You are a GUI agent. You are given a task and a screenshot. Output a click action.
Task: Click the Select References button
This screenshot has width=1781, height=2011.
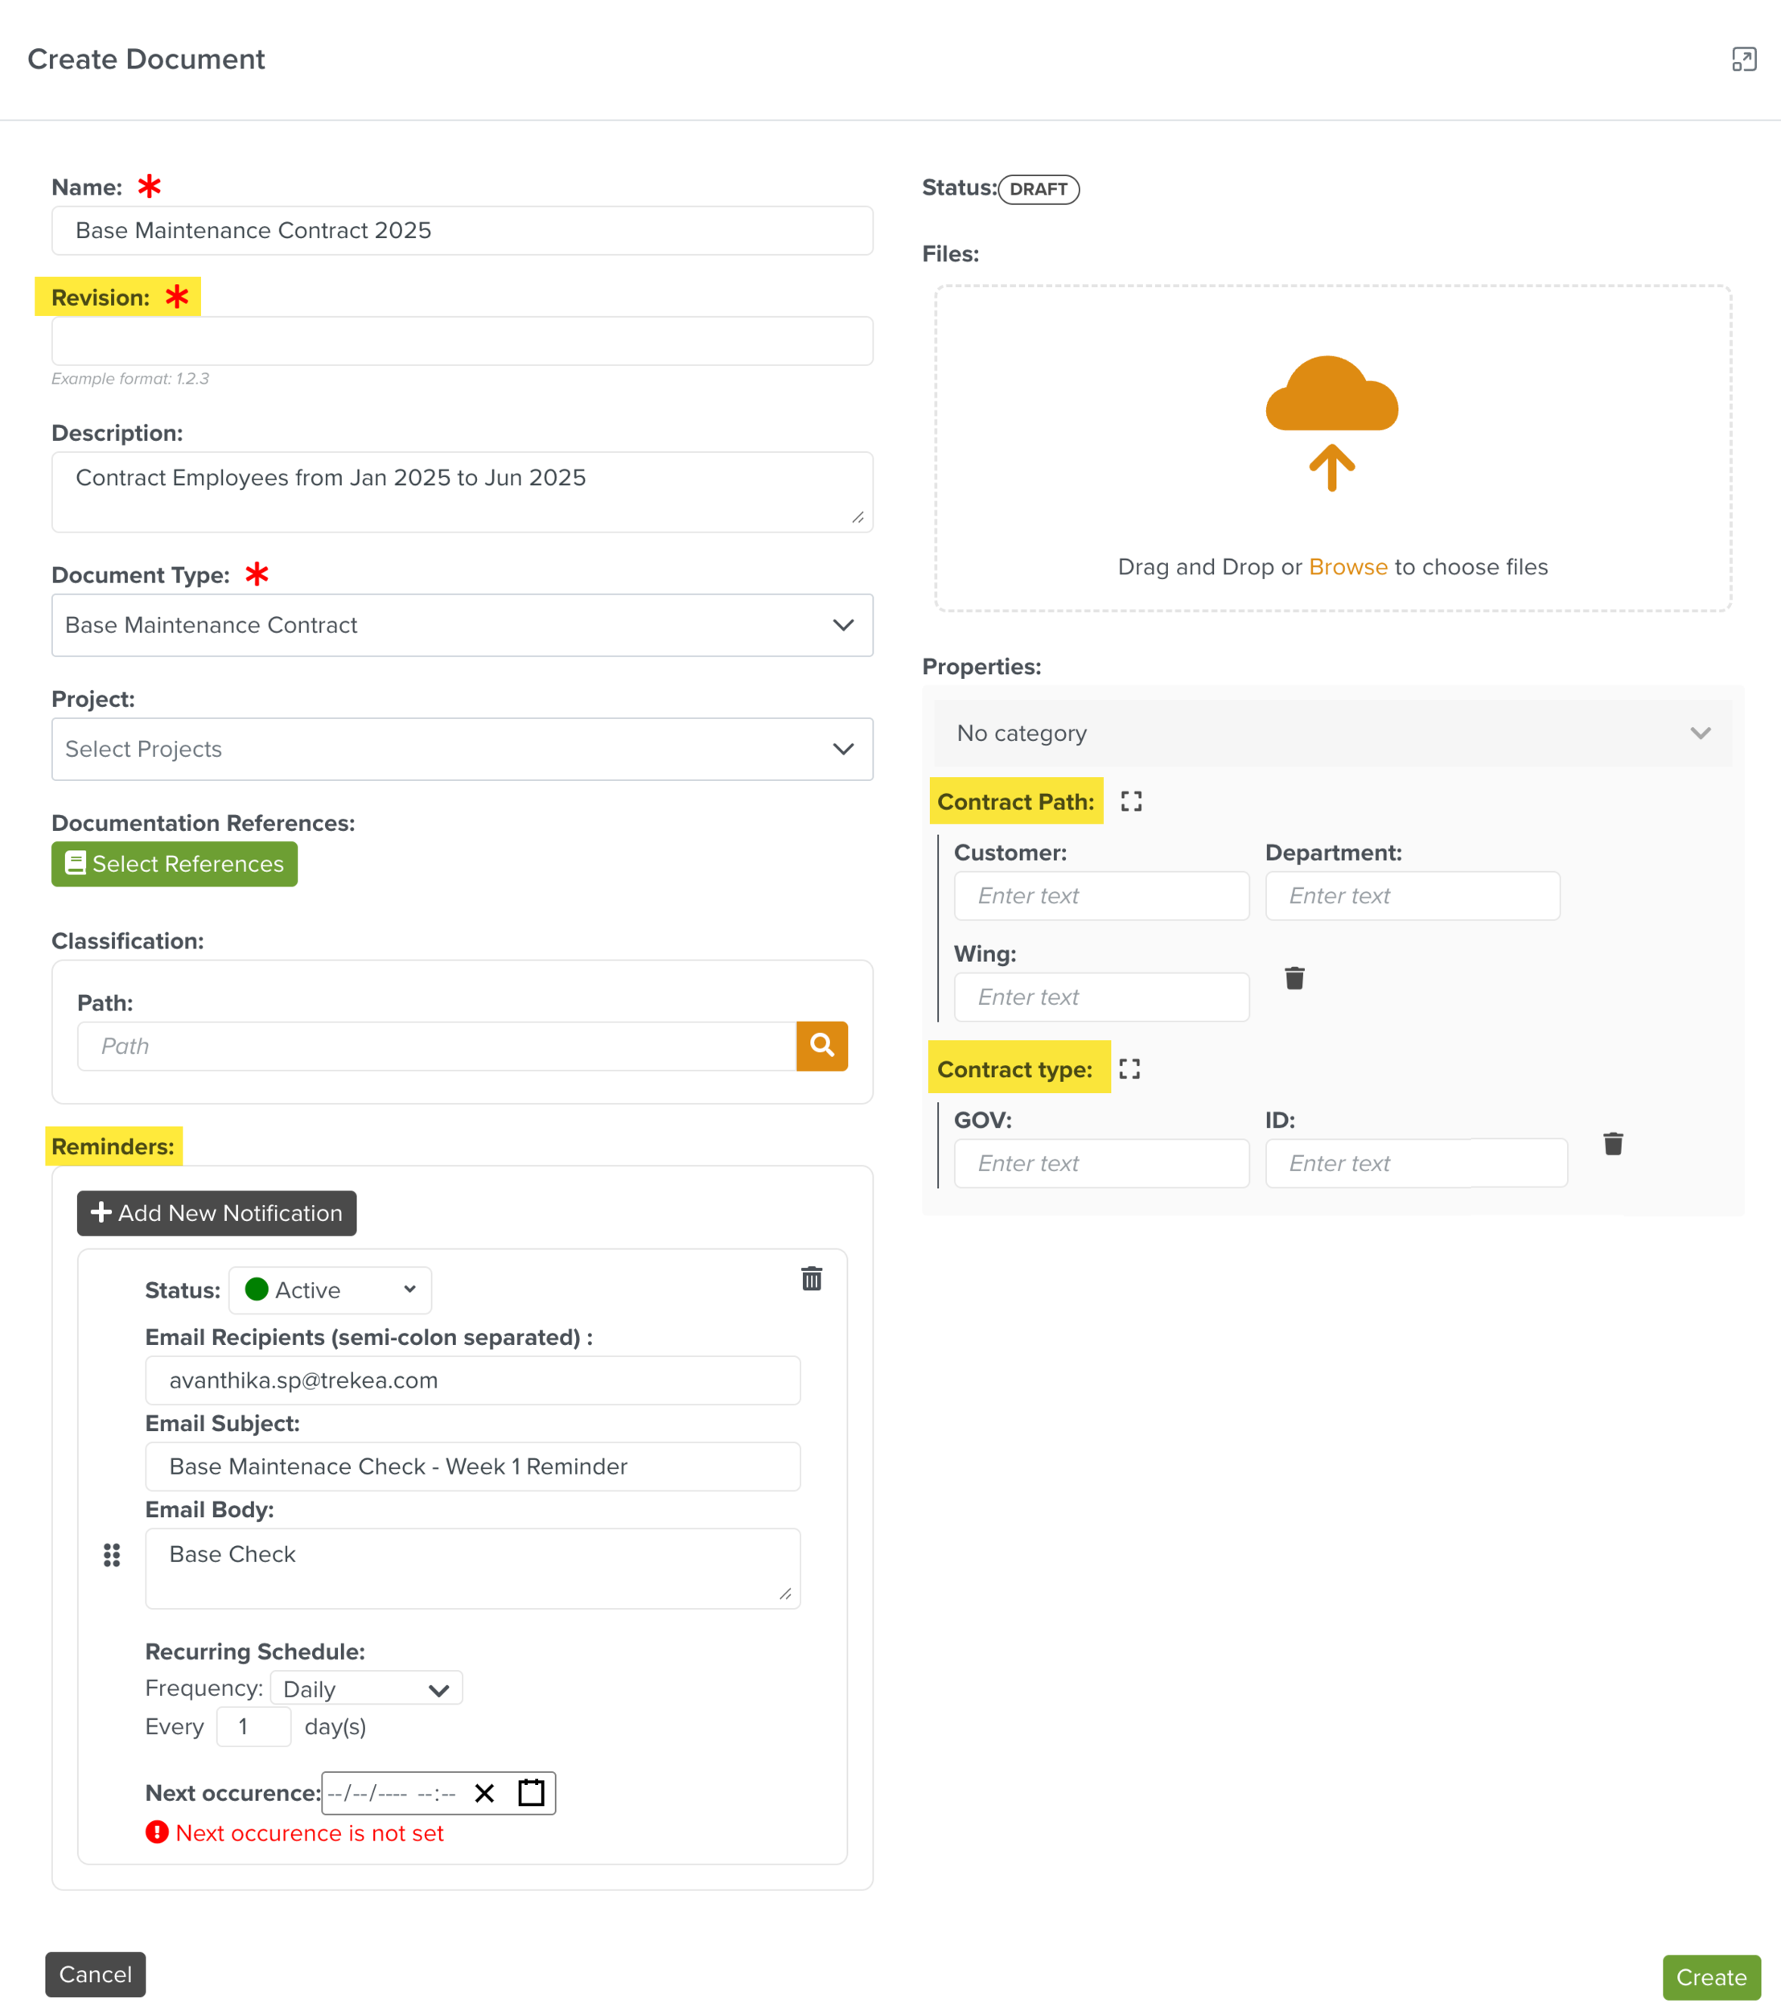coord(175,864)
